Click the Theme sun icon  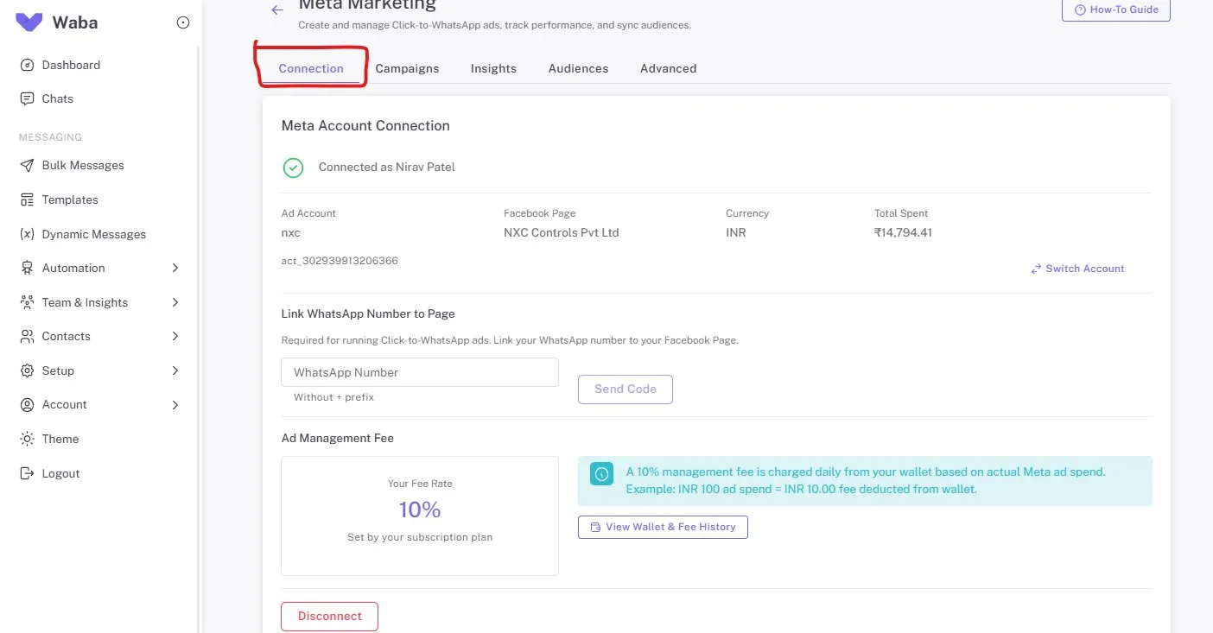(x=27, y=439)
